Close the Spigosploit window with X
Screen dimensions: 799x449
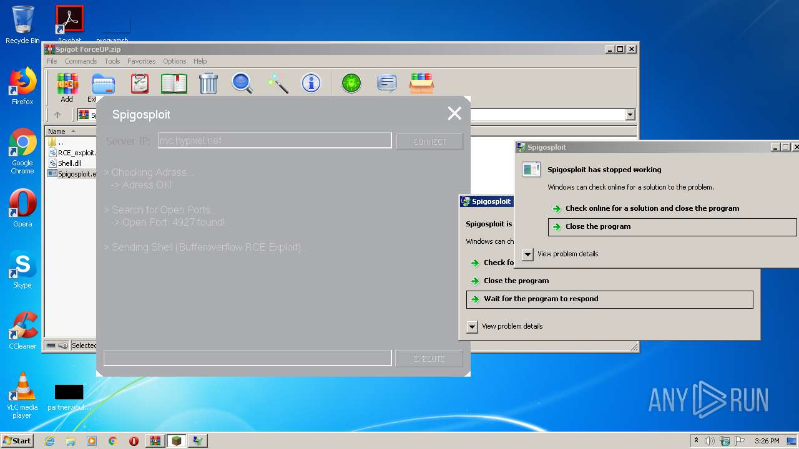(454, 113)
